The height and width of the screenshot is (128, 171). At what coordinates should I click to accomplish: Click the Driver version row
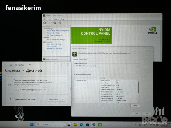click(x=119, y=81)
